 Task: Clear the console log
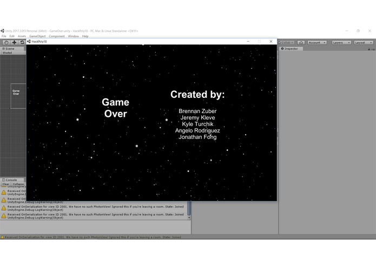pyautogui.click(x=6, y=184)
